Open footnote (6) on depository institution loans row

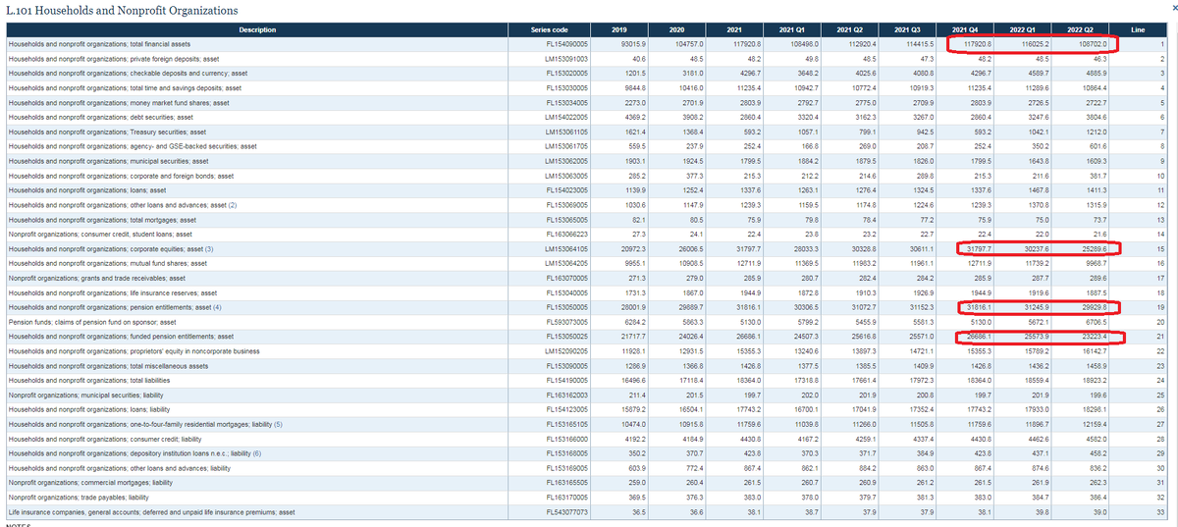point(257,453)
